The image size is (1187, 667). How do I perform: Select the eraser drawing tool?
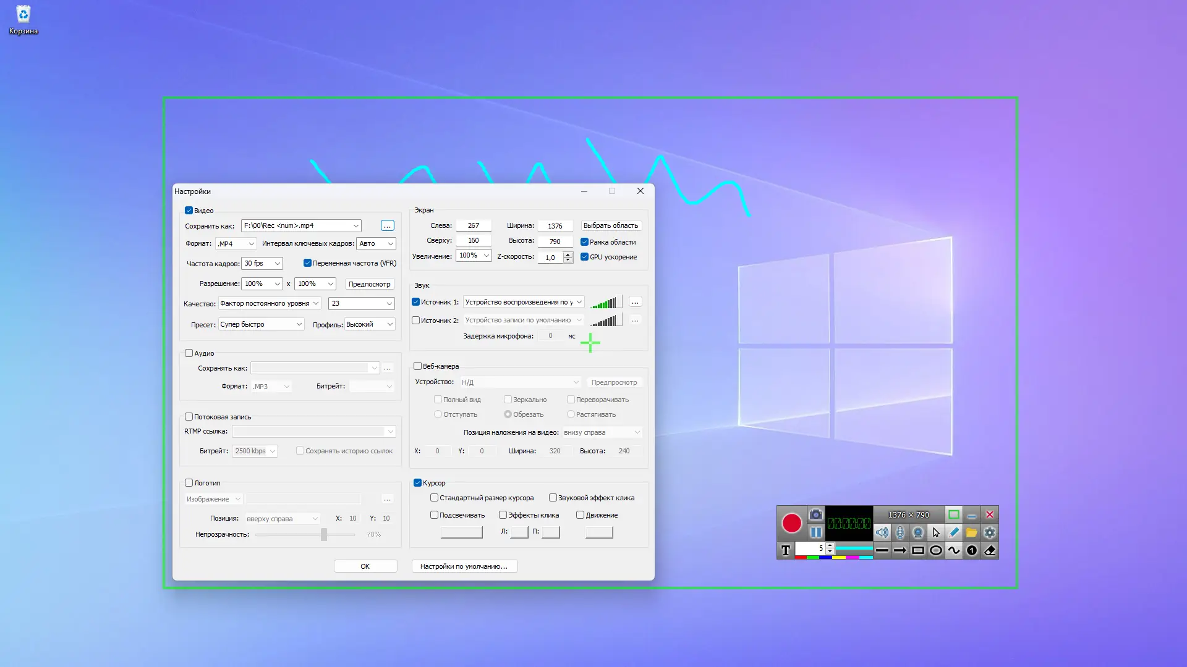[x=990, y=550]
